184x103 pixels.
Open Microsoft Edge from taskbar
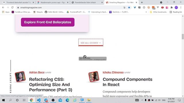coord(68,100)
